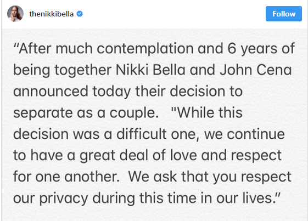Click the words 'great deal of'
Viewport: 308px width, 221px height.
tap(122, 156)
